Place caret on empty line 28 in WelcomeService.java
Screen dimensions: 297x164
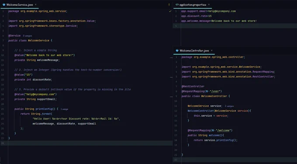[90, 143]
